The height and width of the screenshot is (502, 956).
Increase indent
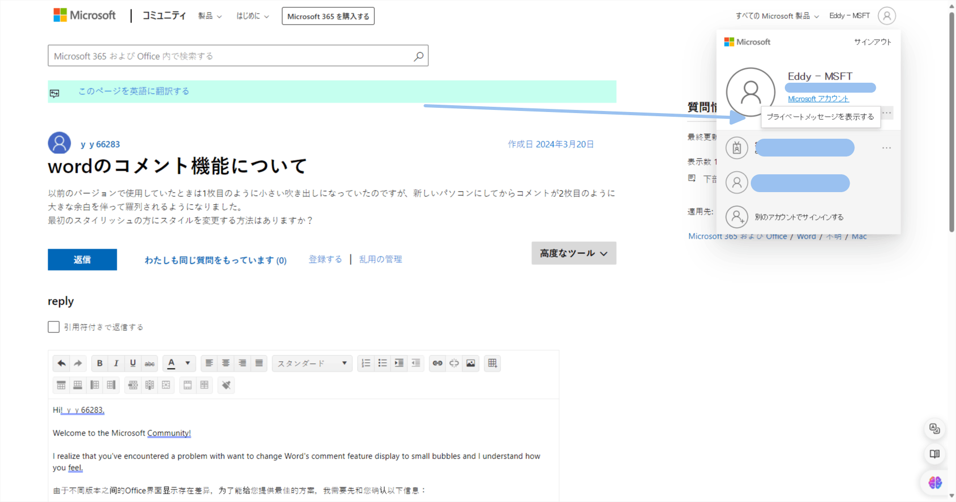pos(399,363)
